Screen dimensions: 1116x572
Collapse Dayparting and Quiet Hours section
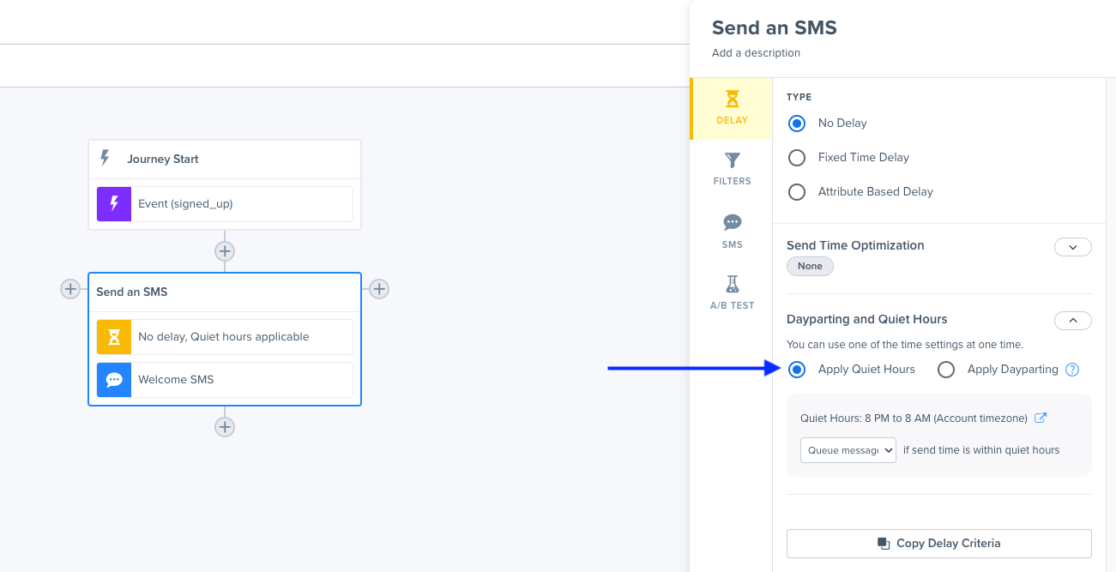(1072, 321)
